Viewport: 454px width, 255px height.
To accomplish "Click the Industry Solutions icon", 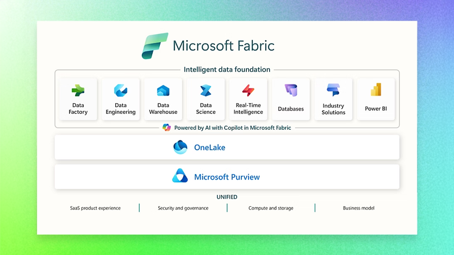I will (333, 90).
